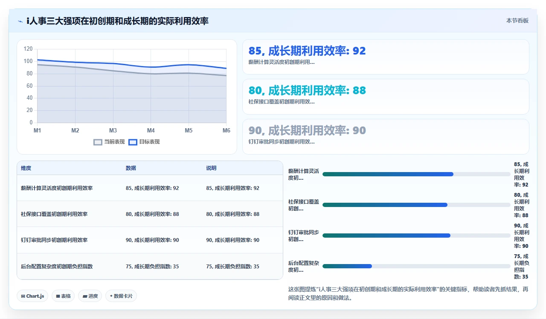
Task: Open the card 85, 成长期利用效率: 92
Action: (x=386, y=57)
